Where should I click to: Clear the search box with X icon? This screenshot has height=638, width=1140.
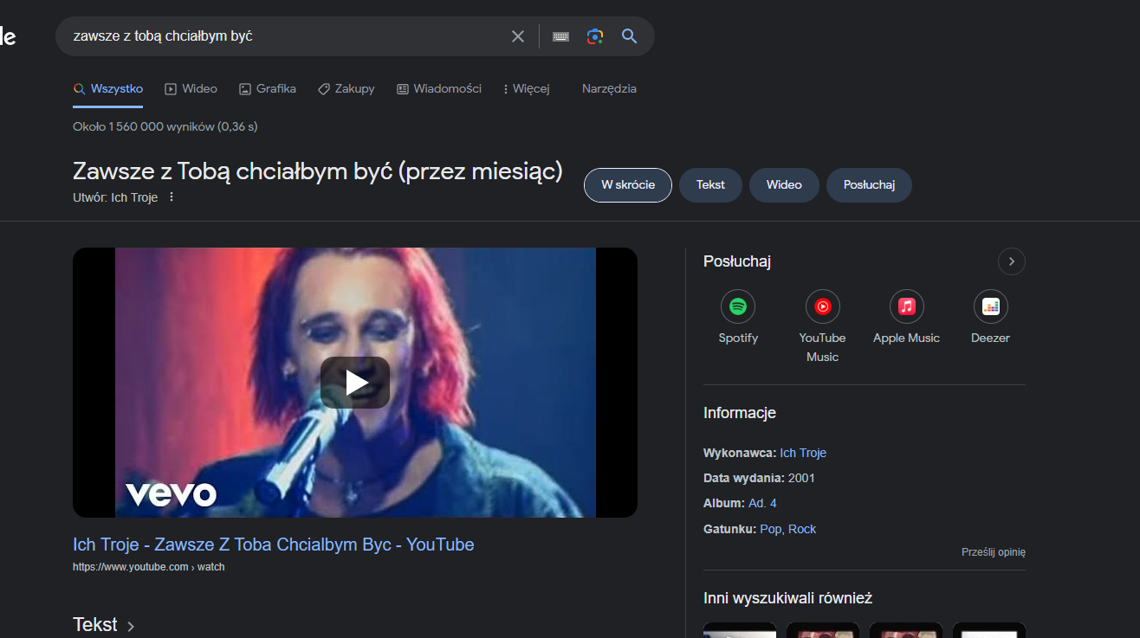[518, 36]
